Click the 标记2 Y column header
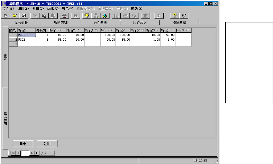This screenshot has height=164, width=273. tap(123, 30)
